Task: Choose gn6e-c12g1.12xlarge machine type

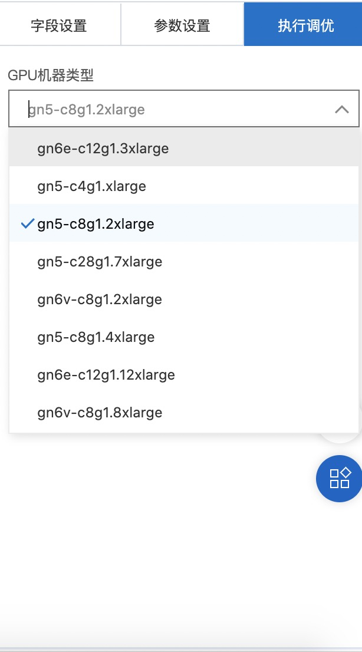Action: [183, 375]
